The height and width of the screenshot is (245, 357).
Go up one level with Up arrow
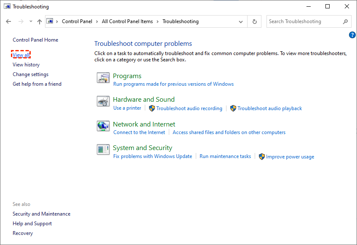click(x=39, y=21)
